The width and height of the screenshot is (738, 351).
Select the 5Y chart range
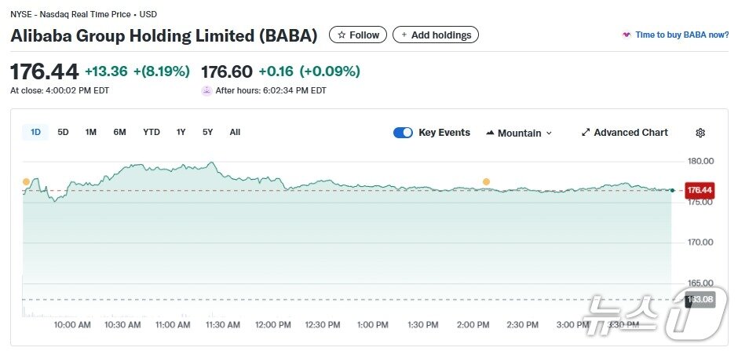coord(207,132)
